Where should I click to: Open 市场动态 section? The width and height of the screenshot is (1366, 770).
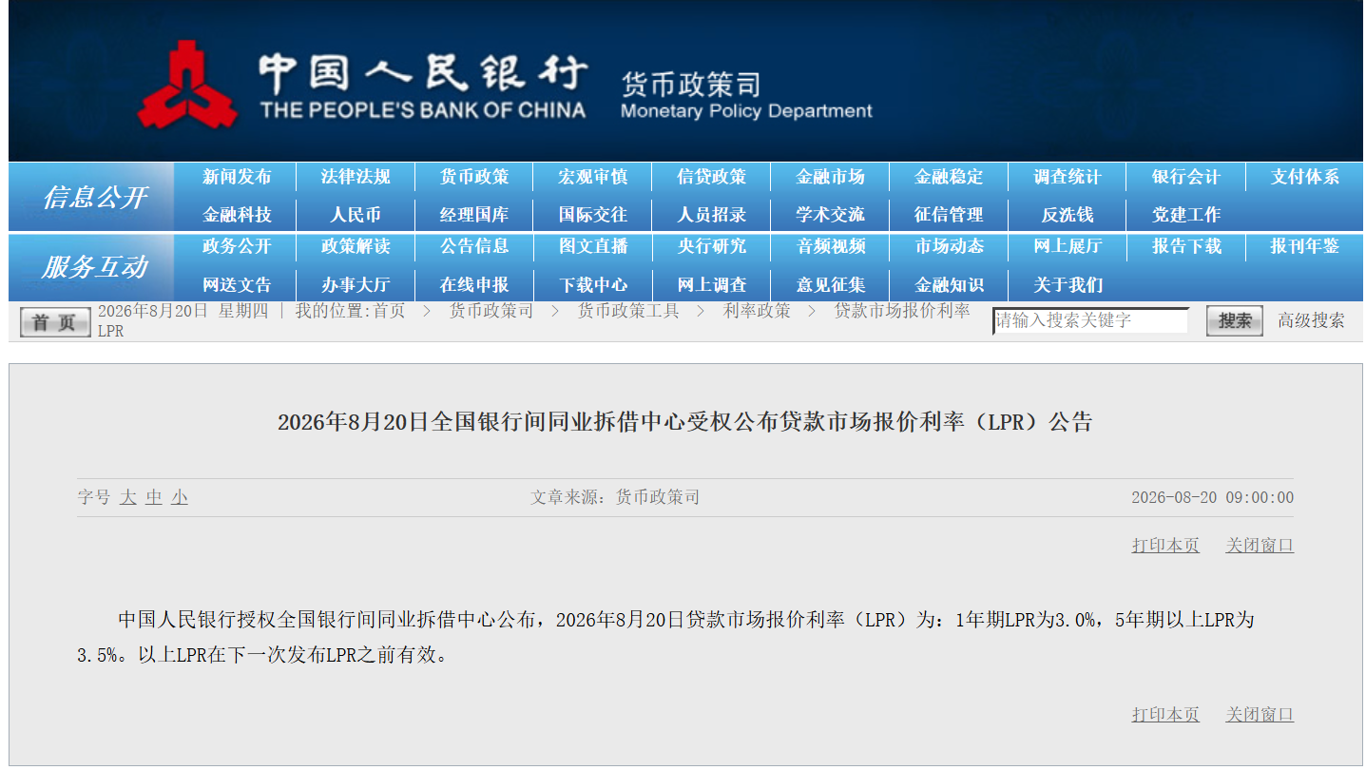click(950, 246)
